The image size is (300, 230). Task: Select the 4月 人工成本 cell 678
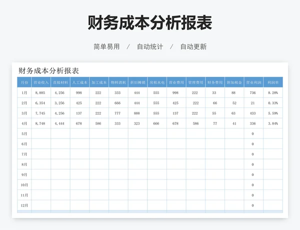pos(79,123)
